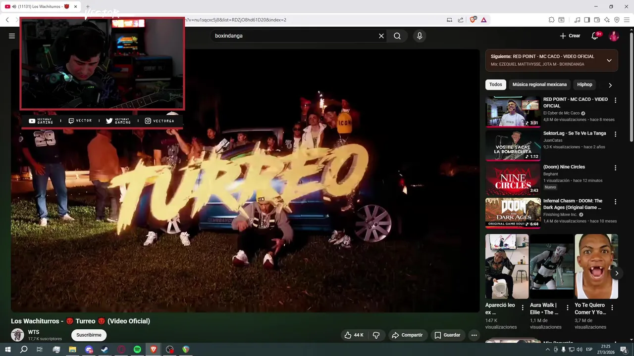Viewport: 634px width, 356px height.
Task: Go back in the browser
Action: point(7,20)
